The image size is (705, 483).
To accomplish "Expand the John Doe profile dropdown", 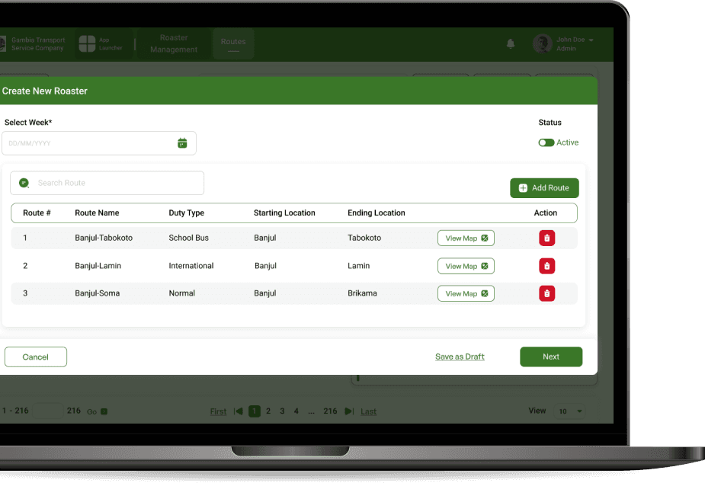I will tap(591, 40).
